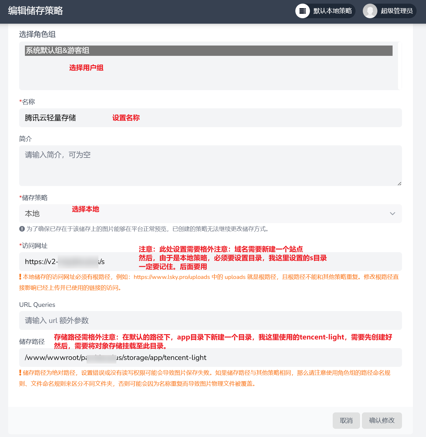
Task: Click the resize handle of the 简介 textarea
Action: click(399, 184)
